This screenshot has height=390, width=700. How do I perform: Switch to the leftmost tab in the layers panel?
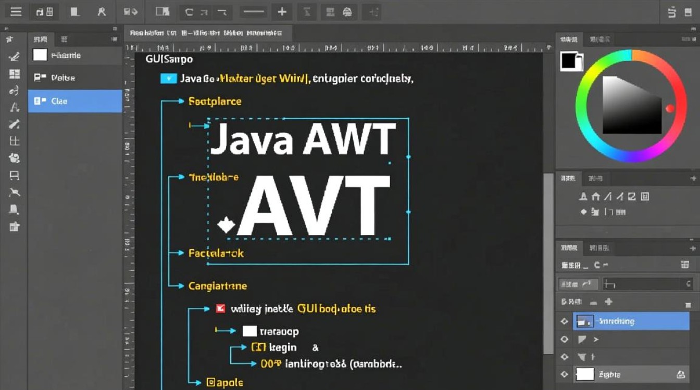(570, 248)
